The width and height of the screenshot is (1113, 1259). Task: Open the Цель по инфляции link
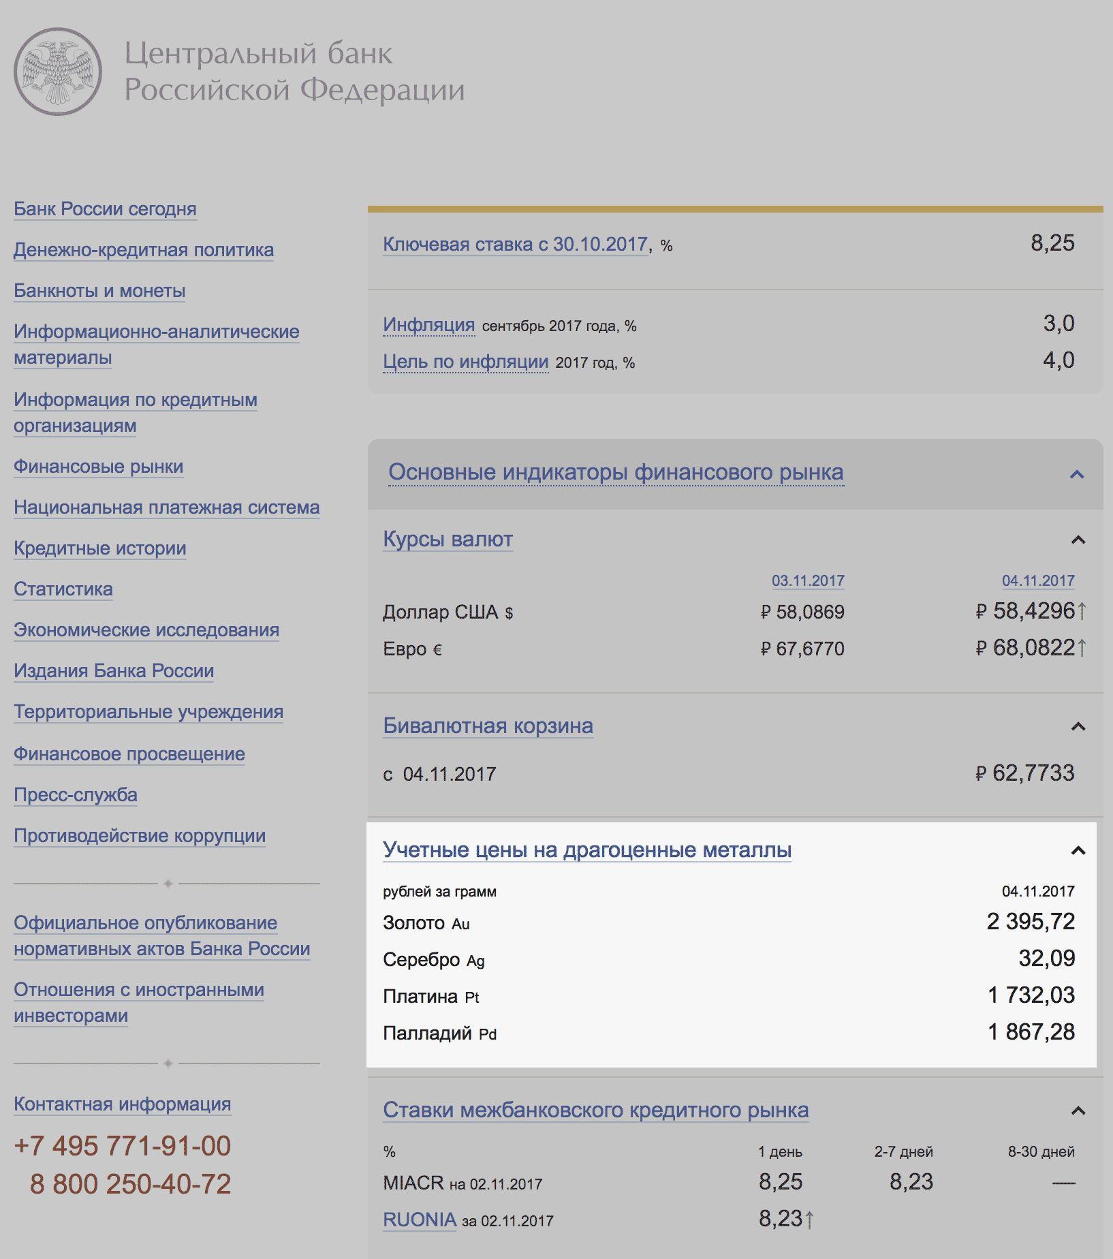(x=465, y=362)
